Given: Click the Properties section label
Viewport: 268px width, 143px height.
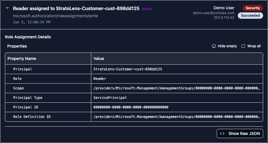Looking at the screenshot, I should (17, 46).
